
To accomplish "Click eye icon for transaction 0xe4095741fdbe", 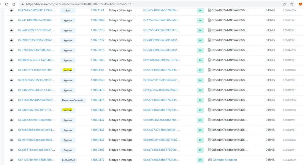I will point(12,70).
